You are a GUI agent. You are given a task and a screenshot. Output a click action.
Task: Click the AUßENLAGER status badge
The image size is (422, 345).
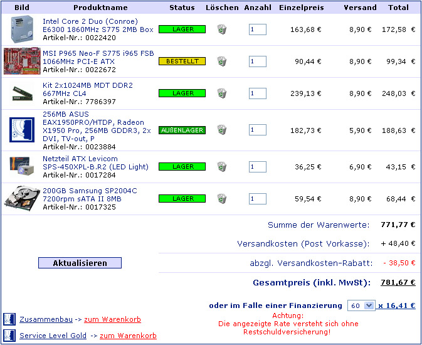point(182,130)
